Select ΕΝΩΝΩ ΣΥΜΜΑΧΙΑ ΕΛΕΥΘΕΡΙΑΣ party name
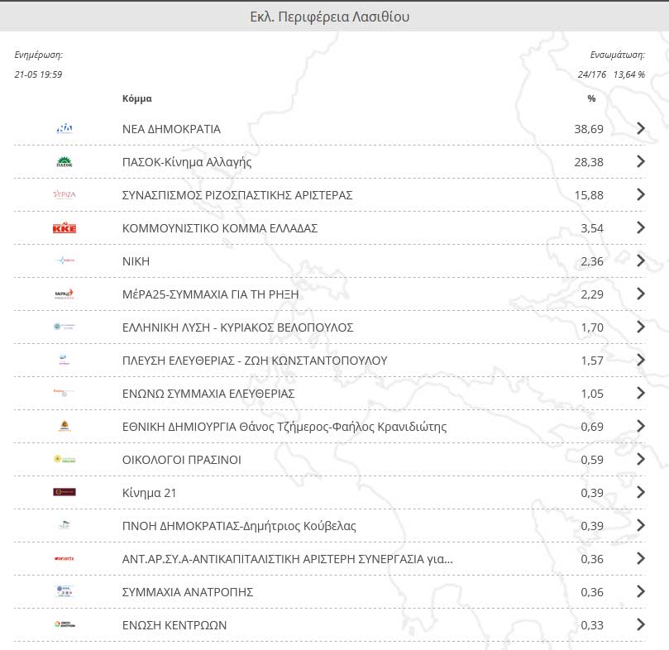The height and width of the screenshot is (650, 669). click(208, 394)
